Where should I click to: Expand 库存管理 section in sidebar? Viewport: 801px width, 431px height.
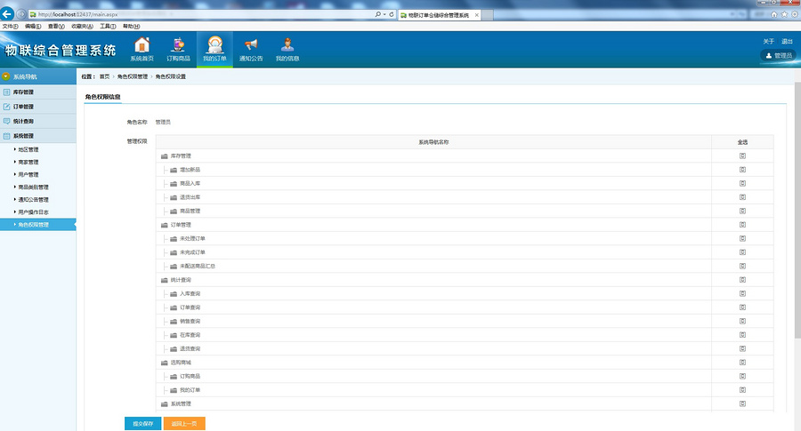[37, 92]
